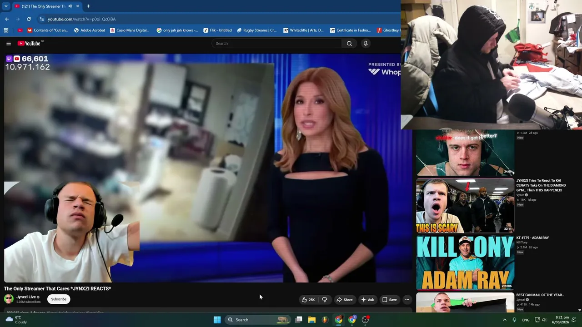The width and height of the screenshot is (582, 327).
Task: Save the video to a playlist
Action: (x=389, y=300)
